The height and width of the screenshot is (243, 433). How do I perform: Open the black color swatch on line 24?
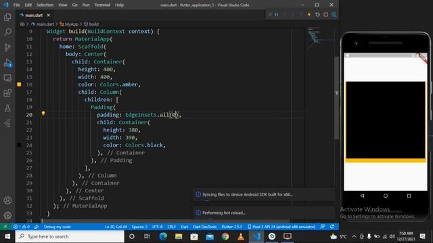click(19, 145)
